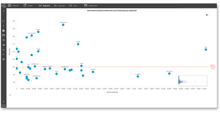This screenshot has width=220, height=117.
Task: Click the Feedback button
Action: tap(4, 106)
